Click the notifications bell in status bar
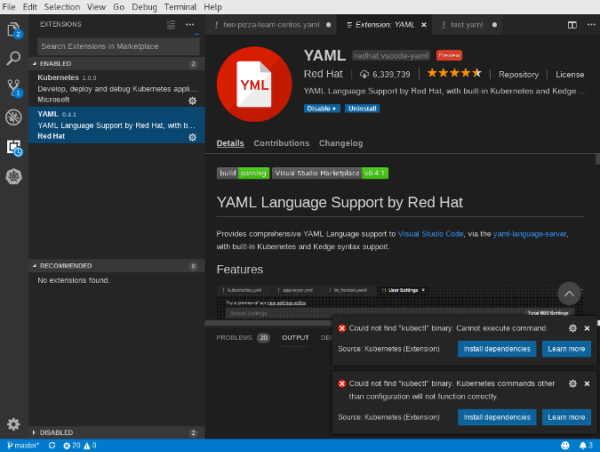This screenshot has width=600, height=452. [583, 445]
